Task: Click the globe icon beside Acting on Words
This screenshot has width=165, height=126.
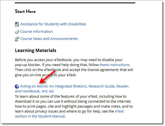Action: click(17, 86)
